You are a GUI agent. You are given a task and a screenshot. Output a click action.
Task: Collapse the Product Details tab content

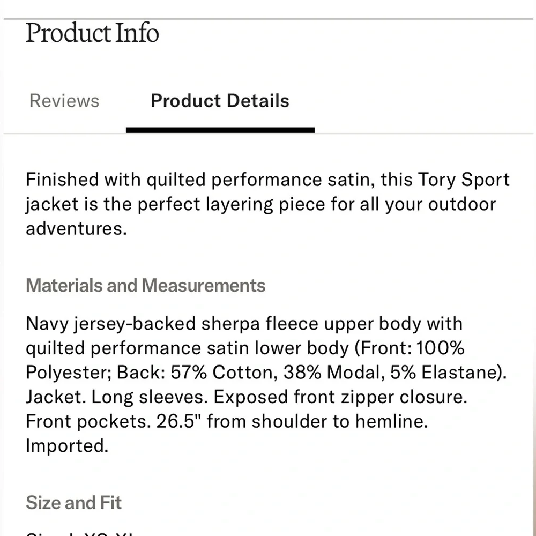click(x=220, y=101)
